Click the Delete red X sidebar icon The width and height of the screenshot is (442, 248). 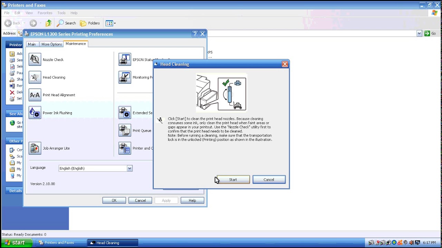point(12,92)
